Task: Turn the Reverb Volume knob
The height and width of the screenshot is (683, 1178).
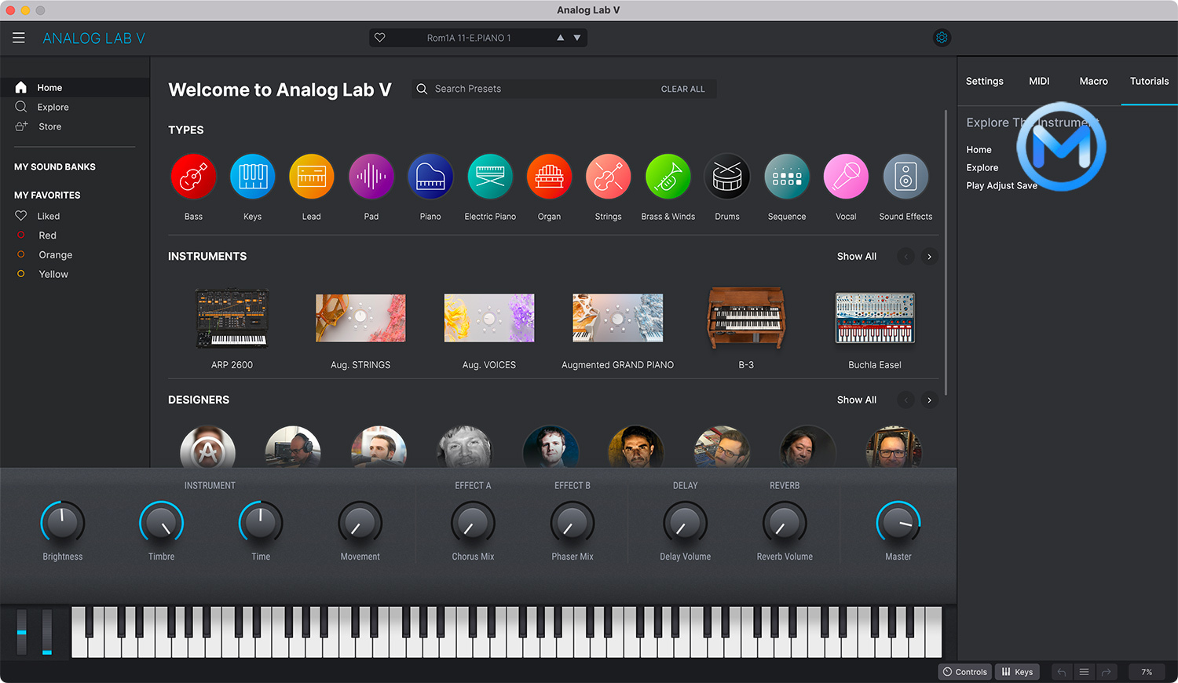Action: click(x=784, y=522)
